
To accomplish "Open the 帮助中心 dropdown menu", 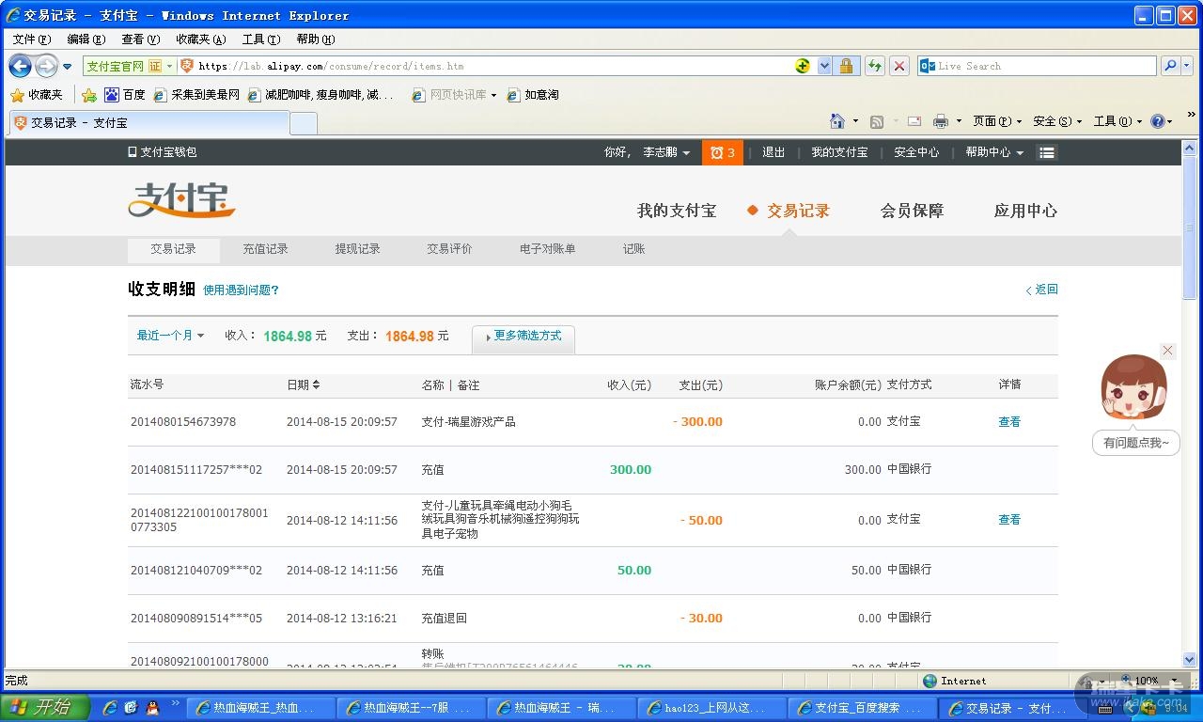I will click(x=993, y=152).
